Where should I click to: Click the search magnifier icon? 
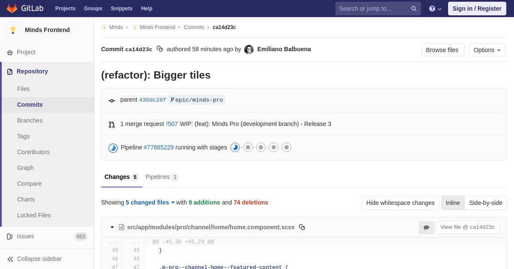pyautogui.click(x=414, y=9)
